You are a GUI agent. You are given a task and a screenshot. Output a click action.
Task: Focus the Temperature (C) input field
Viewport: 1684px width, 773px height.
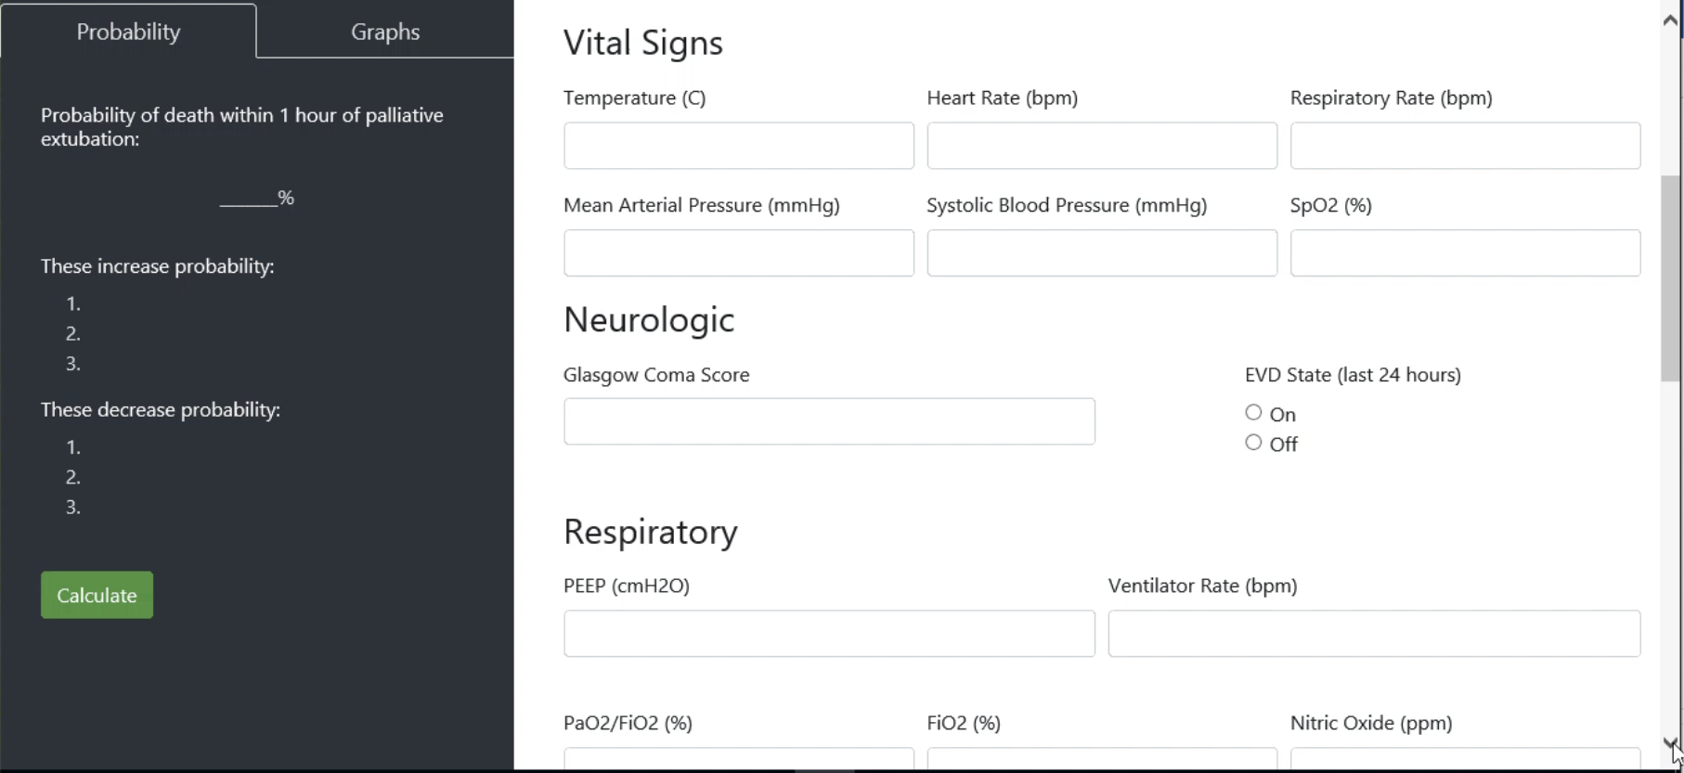(738, 146)
